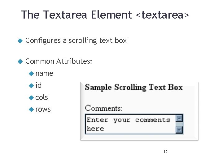Click the diamond bullet beside 'Configures'
Image resolution: width=223 pixels, height=167 pixels.
(x=20, y=41)
